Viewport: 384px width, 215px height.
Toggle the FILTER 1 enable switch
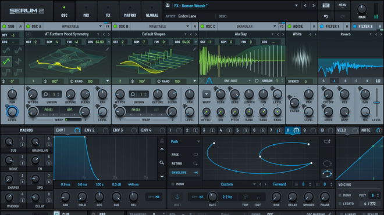[x=322, y=26]
